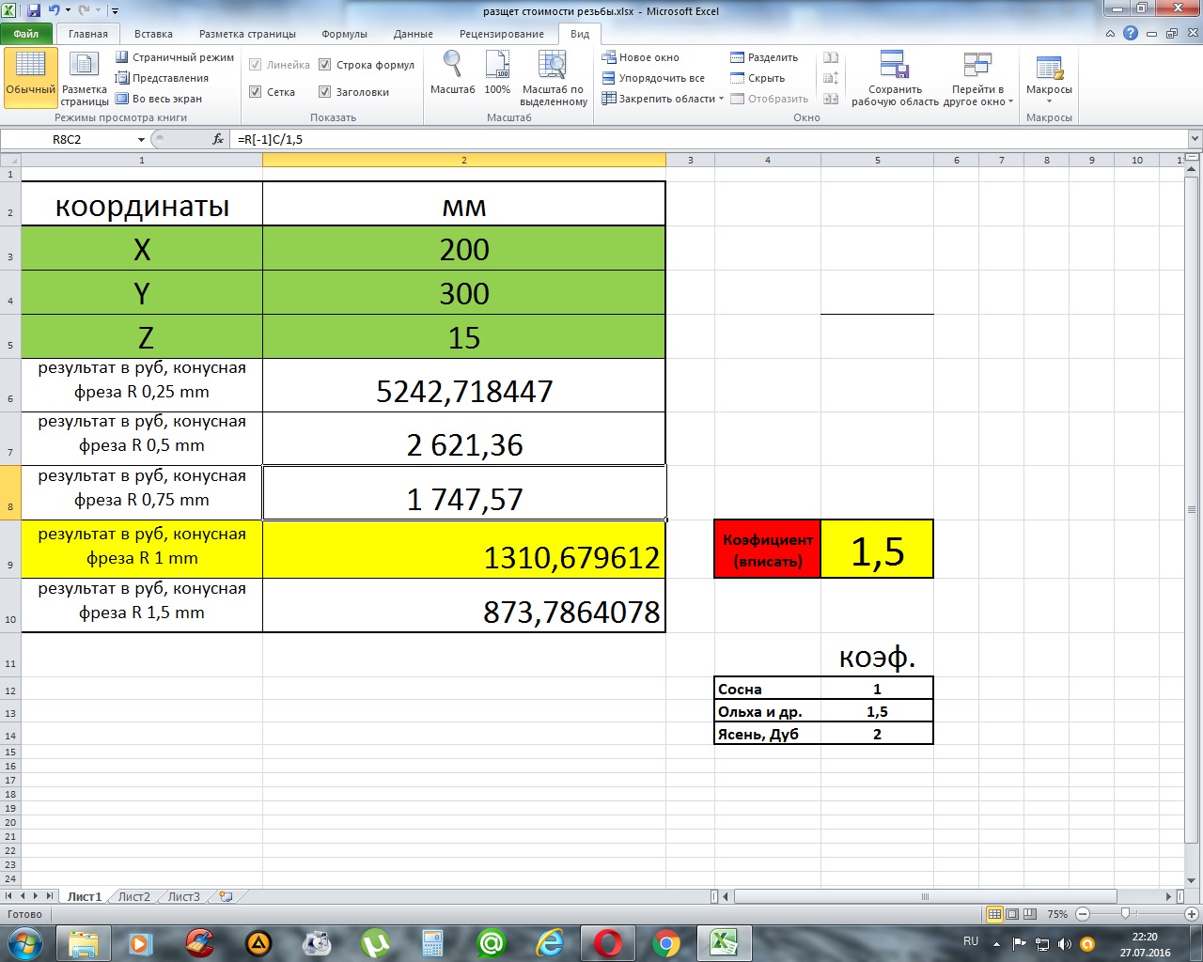Click the Save icon in the quick access toolbar

pyautogui.click(x=34, y=10)
